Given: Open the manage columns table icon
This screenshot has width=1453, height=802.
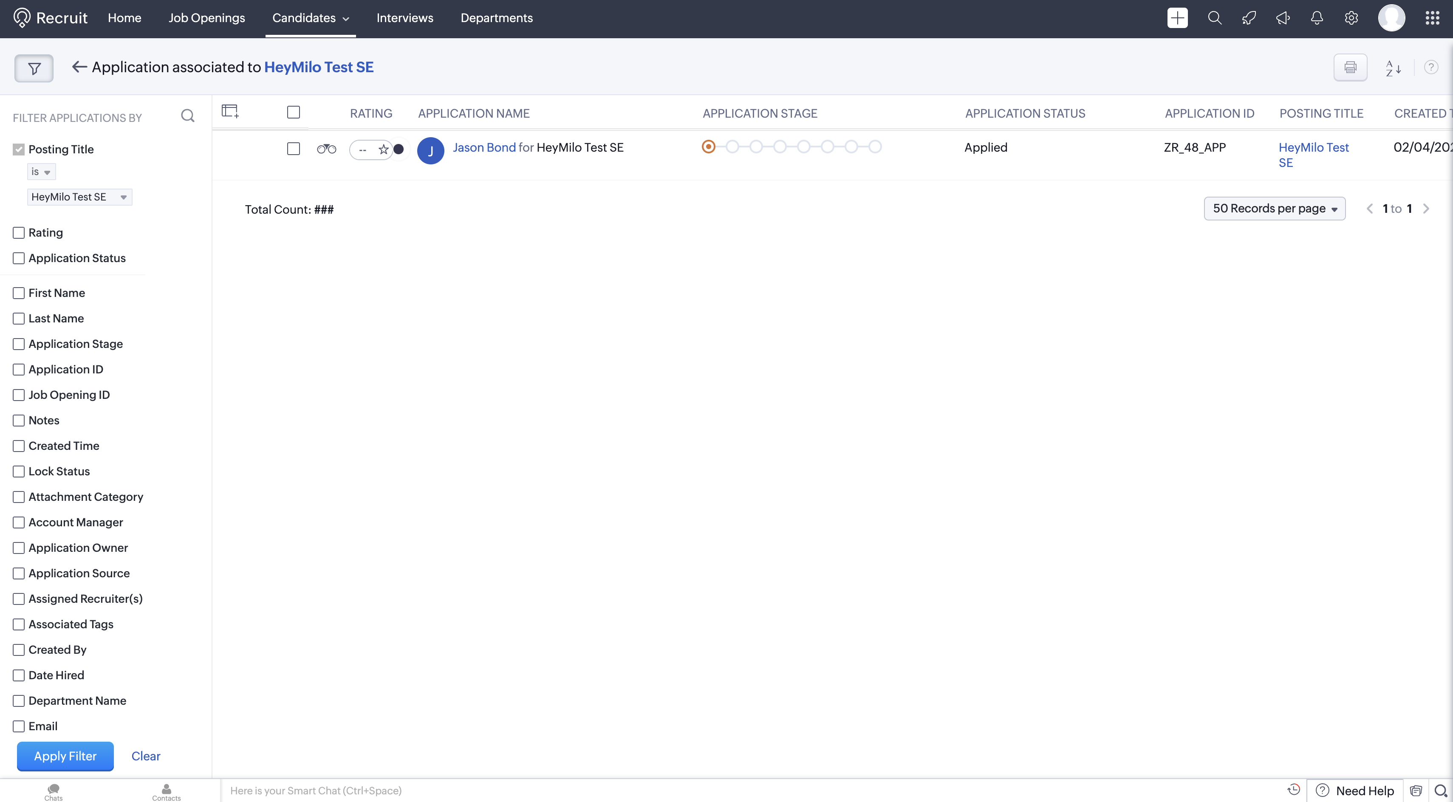Looking at the screenshot, I should tap(229, 111).
